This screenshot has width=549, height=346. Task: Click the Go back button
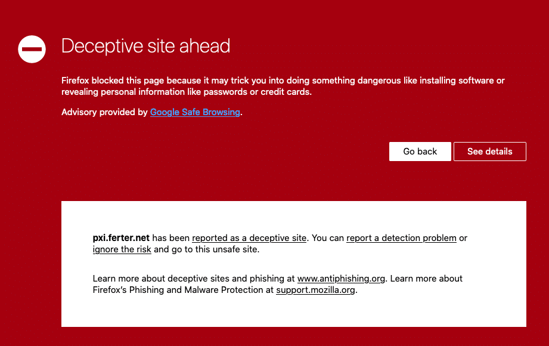point(420,152)
